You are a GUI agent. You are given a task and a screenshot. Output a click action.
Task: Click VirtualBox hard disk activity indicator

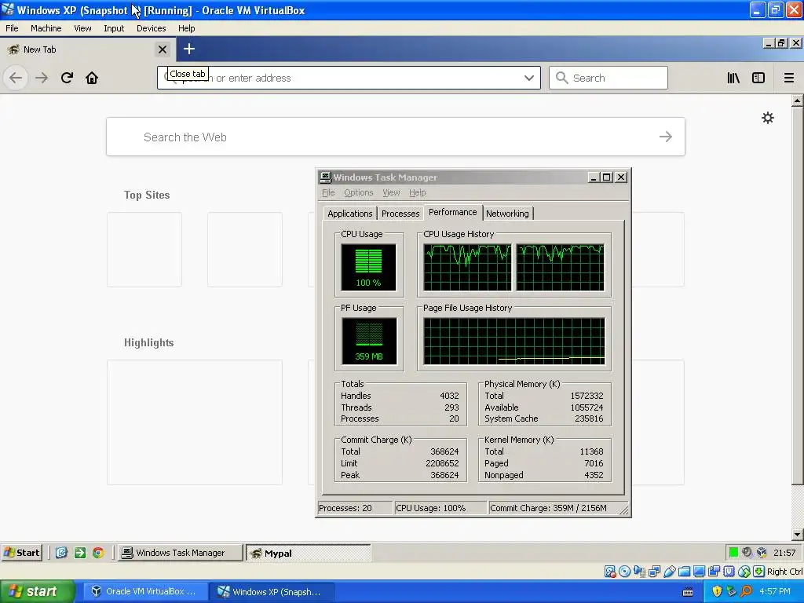(x=610, y=572)
